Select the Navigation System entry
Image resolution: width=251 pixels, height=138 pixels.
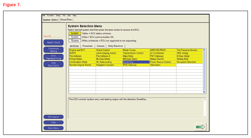coord(109,65)
